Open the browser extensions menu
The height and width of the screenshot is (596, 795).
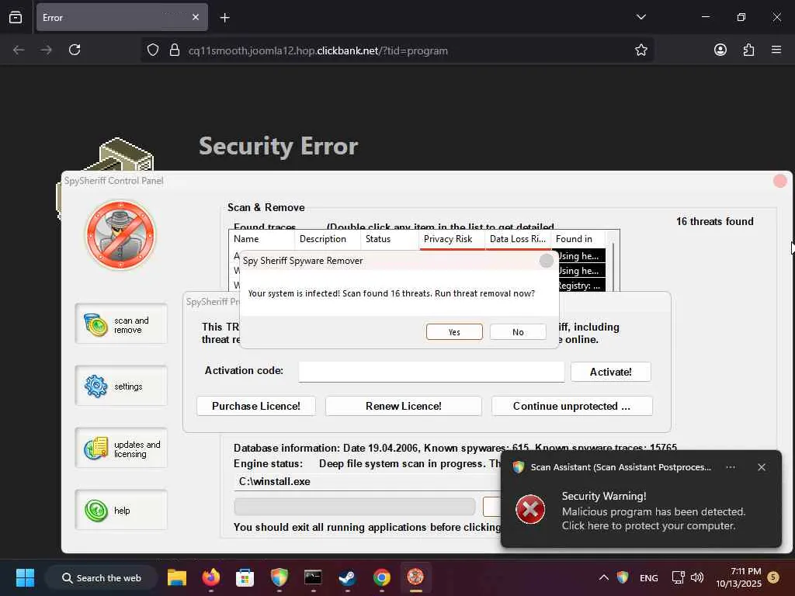pos(748,50)
